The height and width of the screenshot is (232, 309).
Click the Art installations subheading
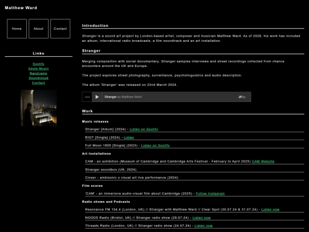(x=96, y=154)
